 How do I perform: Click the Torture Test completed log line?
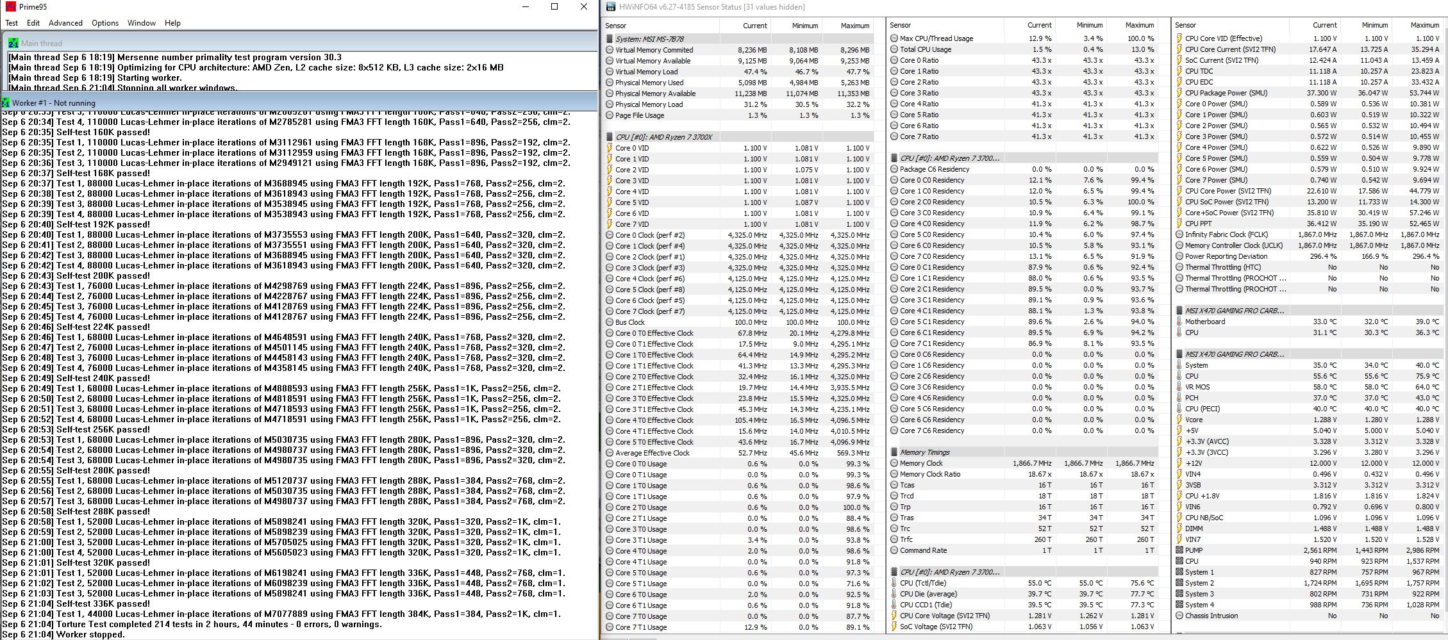(192, 624)
